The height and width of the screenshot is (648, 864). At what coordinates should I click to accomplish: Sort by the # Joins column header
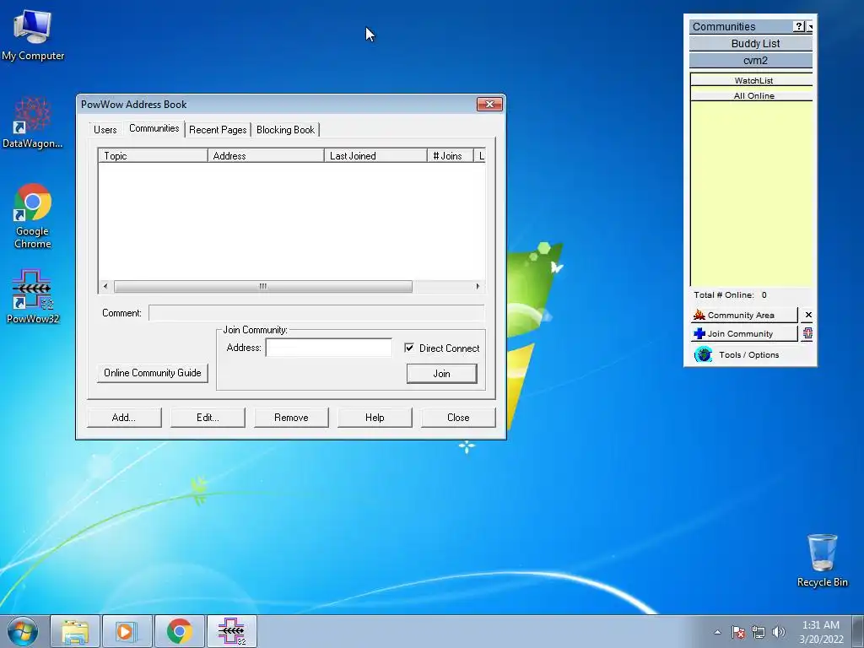coord(451,156)
